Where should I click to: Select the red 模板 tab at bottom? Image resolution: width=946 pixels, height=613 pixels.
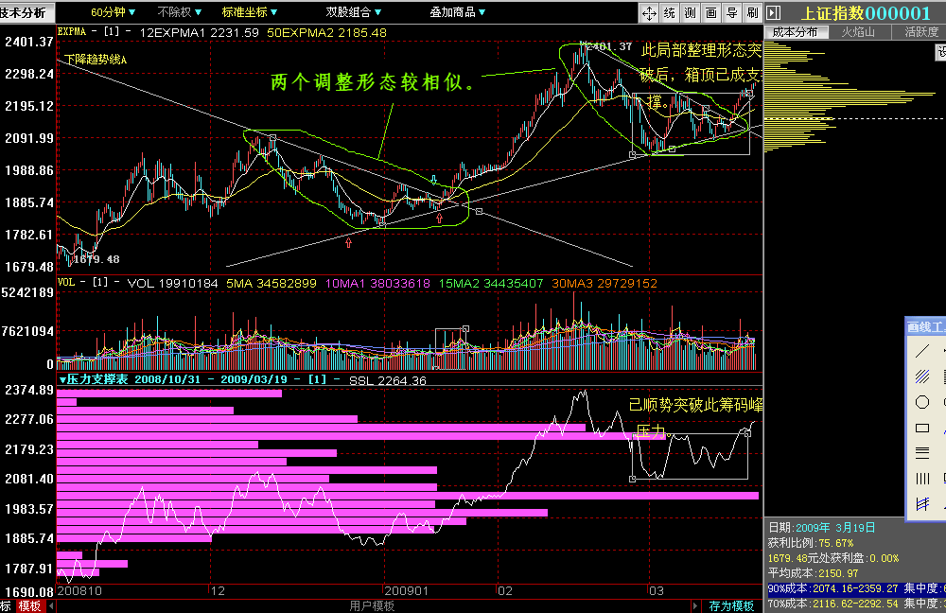[29, 606]
